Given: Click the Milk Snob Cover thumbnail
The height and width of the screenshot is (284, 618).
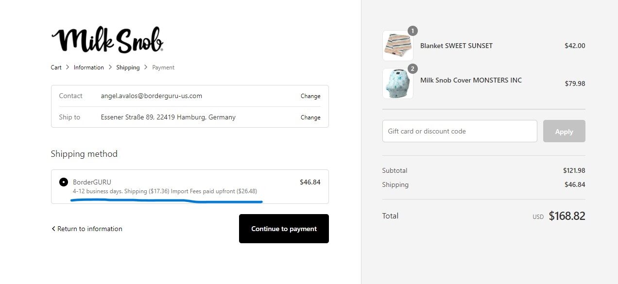Looking at the screenshot, I should click(x=397, y=84).
